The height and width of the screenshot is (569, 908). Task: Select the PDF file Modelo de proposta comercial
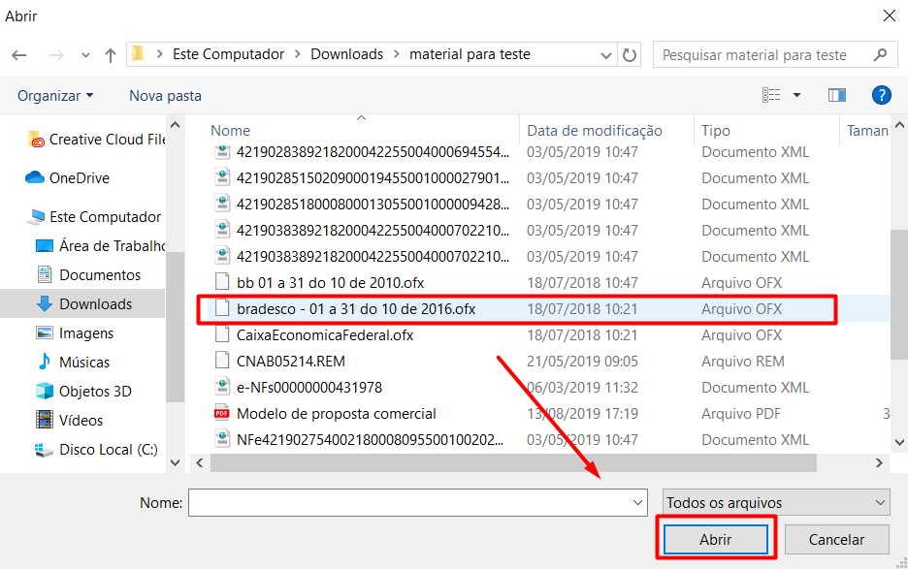(x=336, y=414)
